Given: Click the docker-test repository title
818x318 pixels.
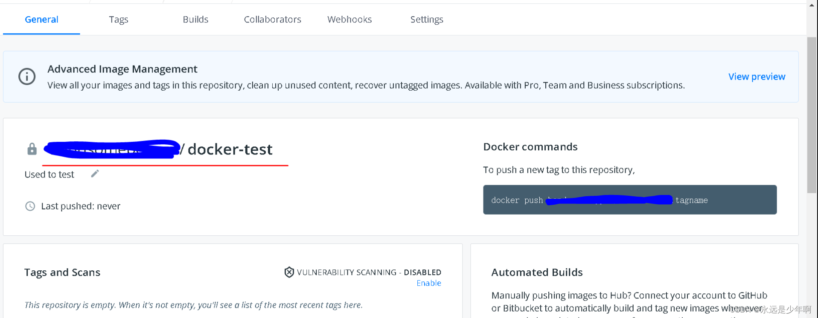Looking at the screenshot, I should 230,149.
